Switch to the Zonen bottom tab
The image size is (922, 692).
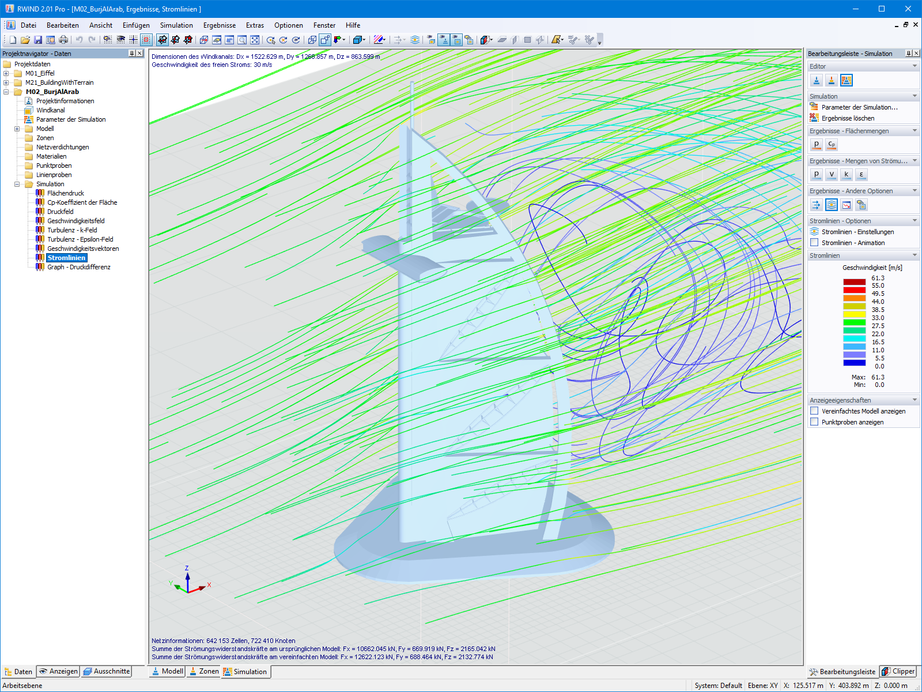(x=203, y=671)
